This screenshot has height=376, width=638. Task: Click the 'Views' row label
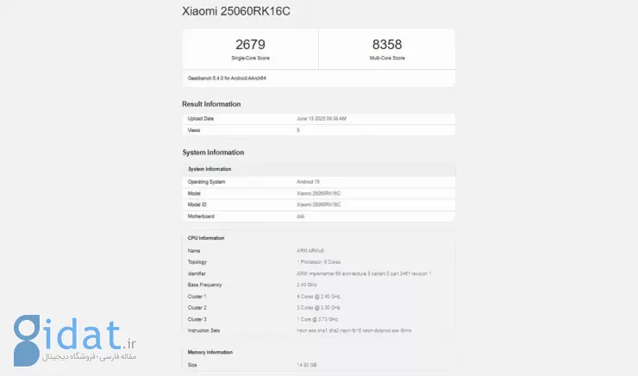pyautogui.click(x=194, y=130)
